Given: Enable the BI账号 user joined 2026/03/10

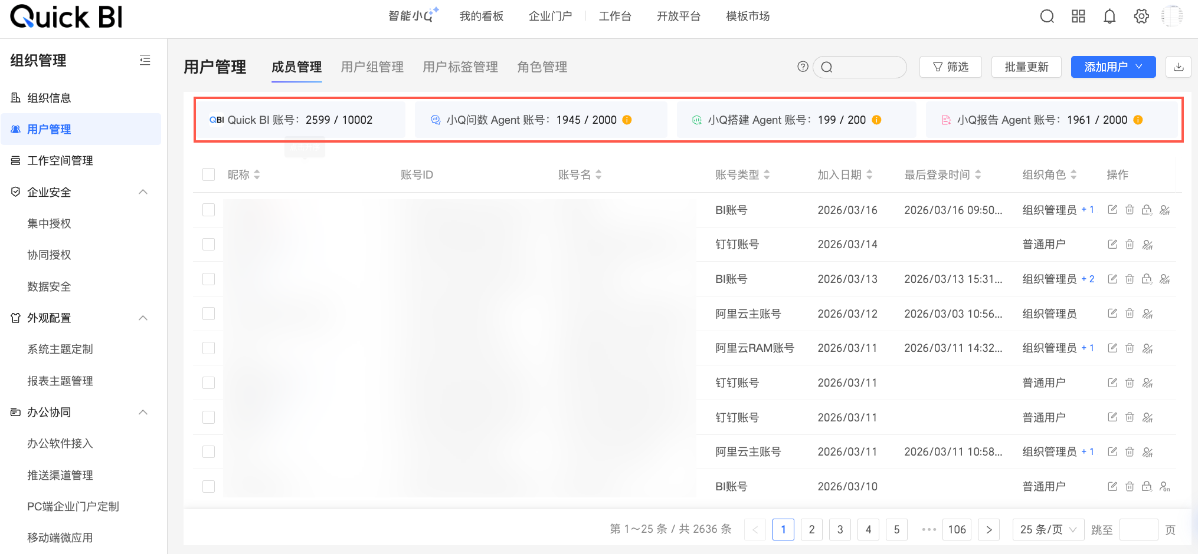Looking at the screenshot, I should [1165, 487].
